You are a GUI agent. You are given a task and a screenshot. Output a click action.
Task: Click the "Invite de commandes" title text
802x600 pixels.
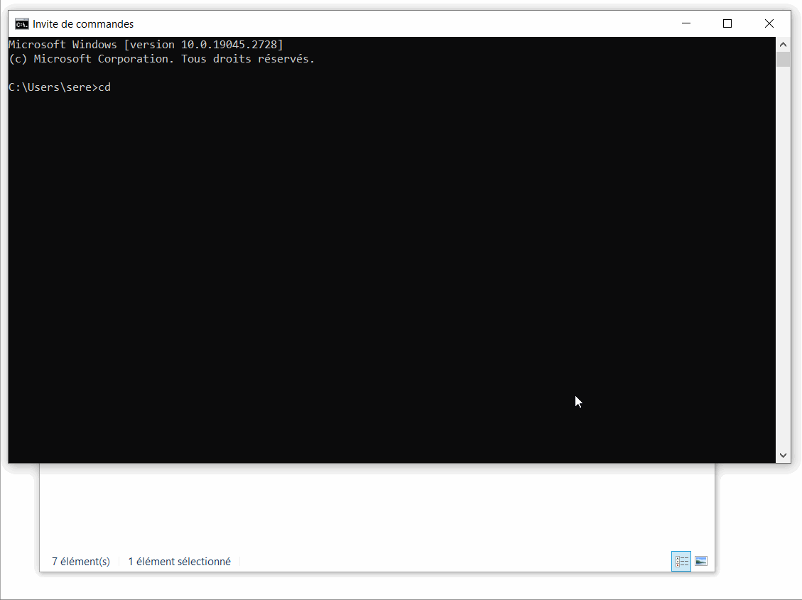point(83,24)
